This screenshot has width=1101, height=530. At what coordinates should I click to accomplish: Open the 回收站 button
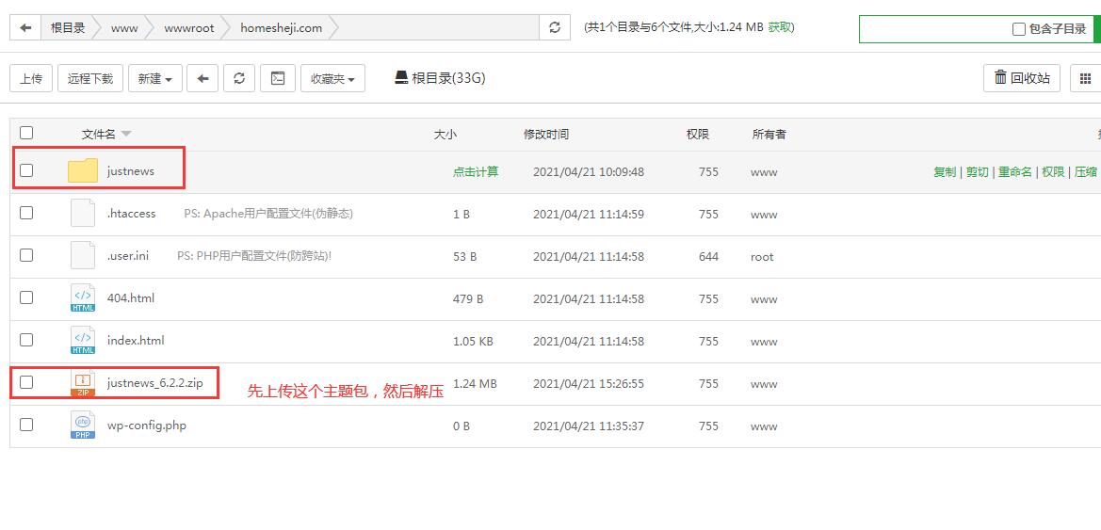(x=1022, y=79)
